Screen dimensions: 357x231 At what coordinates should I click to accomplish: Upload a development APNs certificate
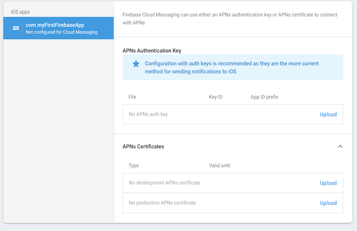[328, 183]
